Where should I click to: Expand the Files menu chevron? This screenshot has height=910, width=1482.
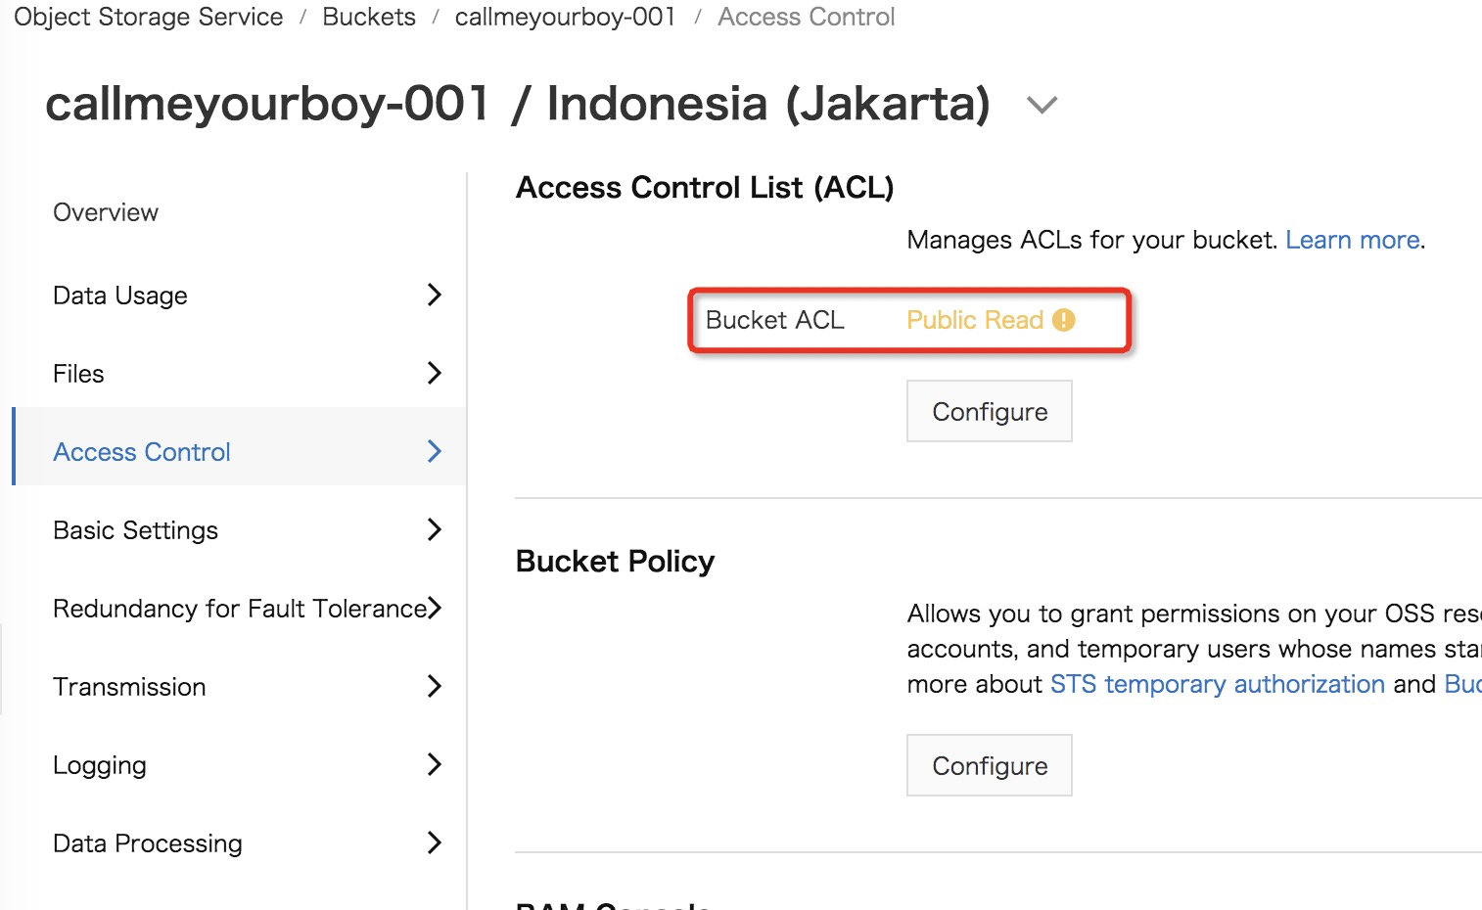point(435,373)
